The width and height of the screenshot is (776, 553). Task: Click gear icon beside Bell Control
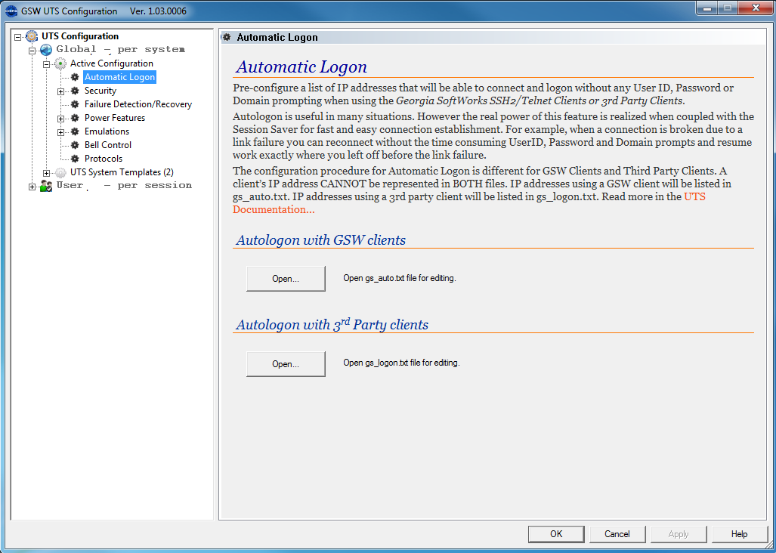pyautogui.click(x=75, y=145)
